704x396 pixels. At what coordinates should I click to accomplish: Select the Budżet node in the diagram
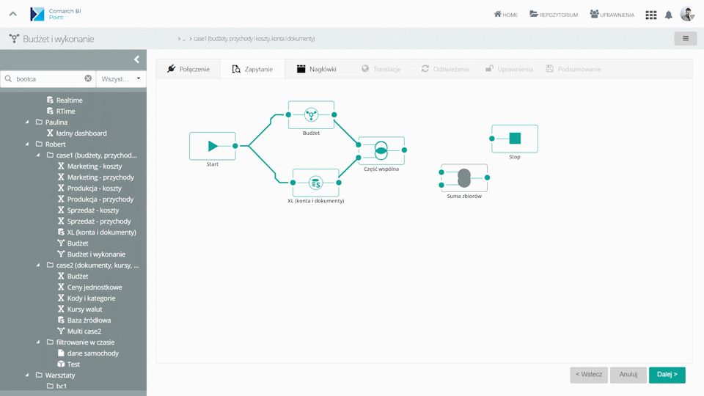(311, 115)
